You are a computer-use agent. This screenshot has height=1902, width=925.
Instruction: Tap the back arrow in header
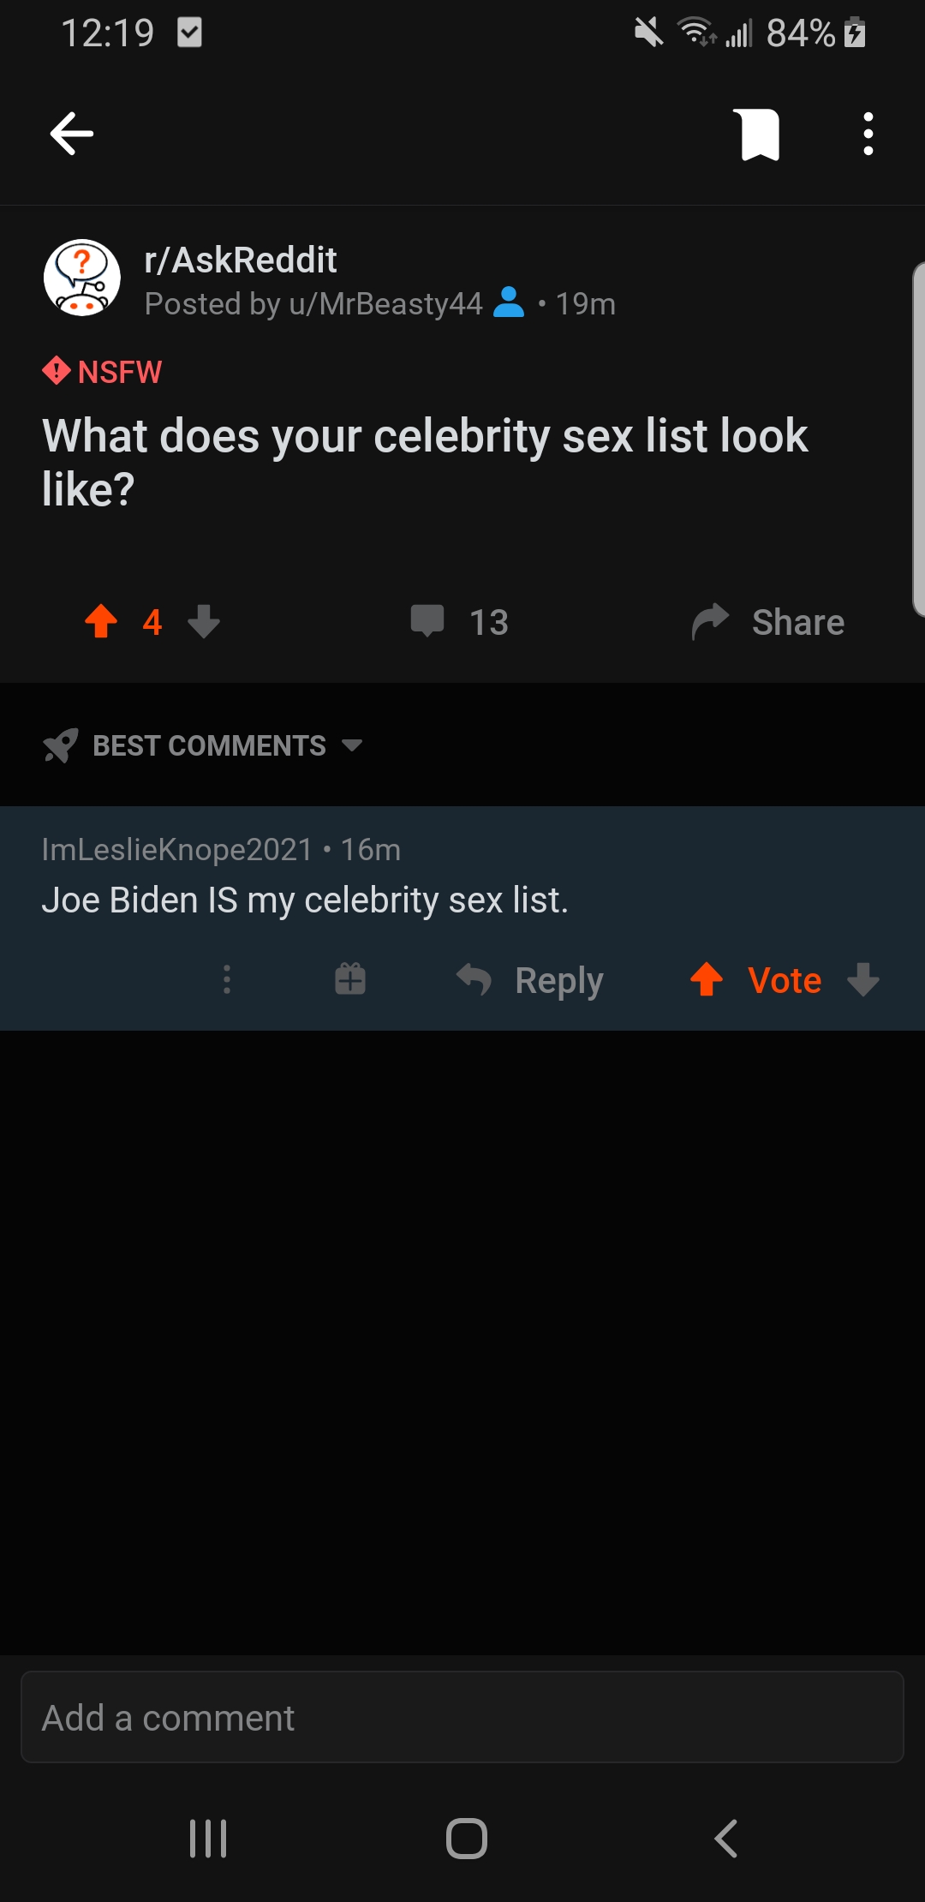click(x=72, y=134)
